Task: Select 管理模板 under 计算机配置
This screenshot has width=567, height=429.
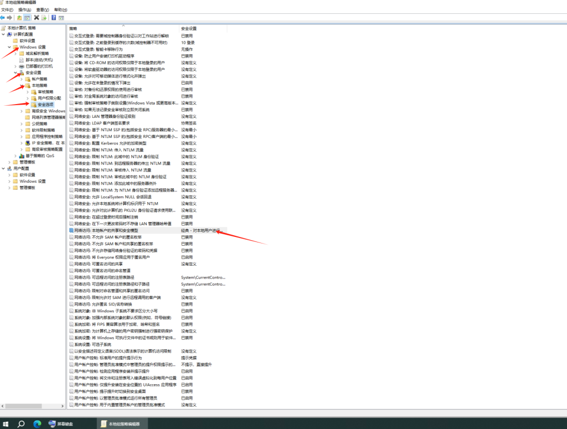Action: click(x=27, y=162)
